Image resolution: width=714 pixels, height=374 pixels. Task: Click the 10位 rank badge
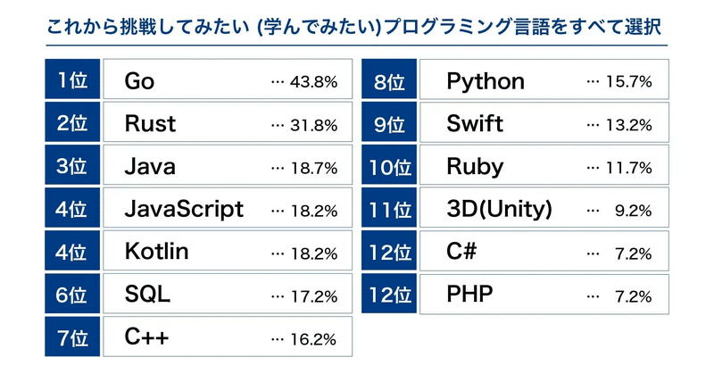click(x=389, y=167)
